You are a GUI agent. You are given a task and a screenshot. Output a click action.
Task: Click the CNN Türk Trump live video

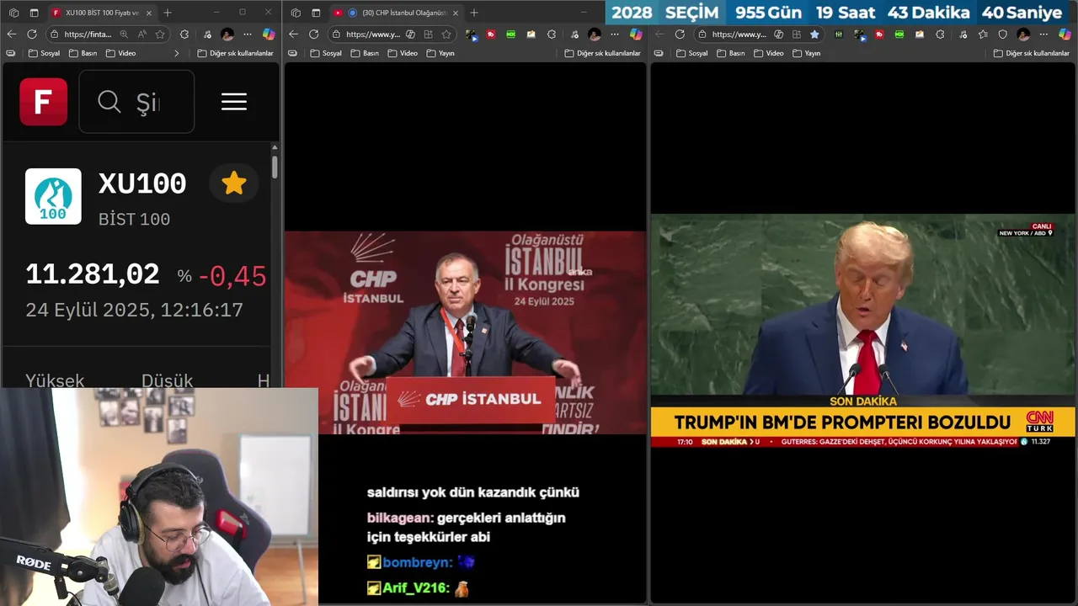(863, 330)
